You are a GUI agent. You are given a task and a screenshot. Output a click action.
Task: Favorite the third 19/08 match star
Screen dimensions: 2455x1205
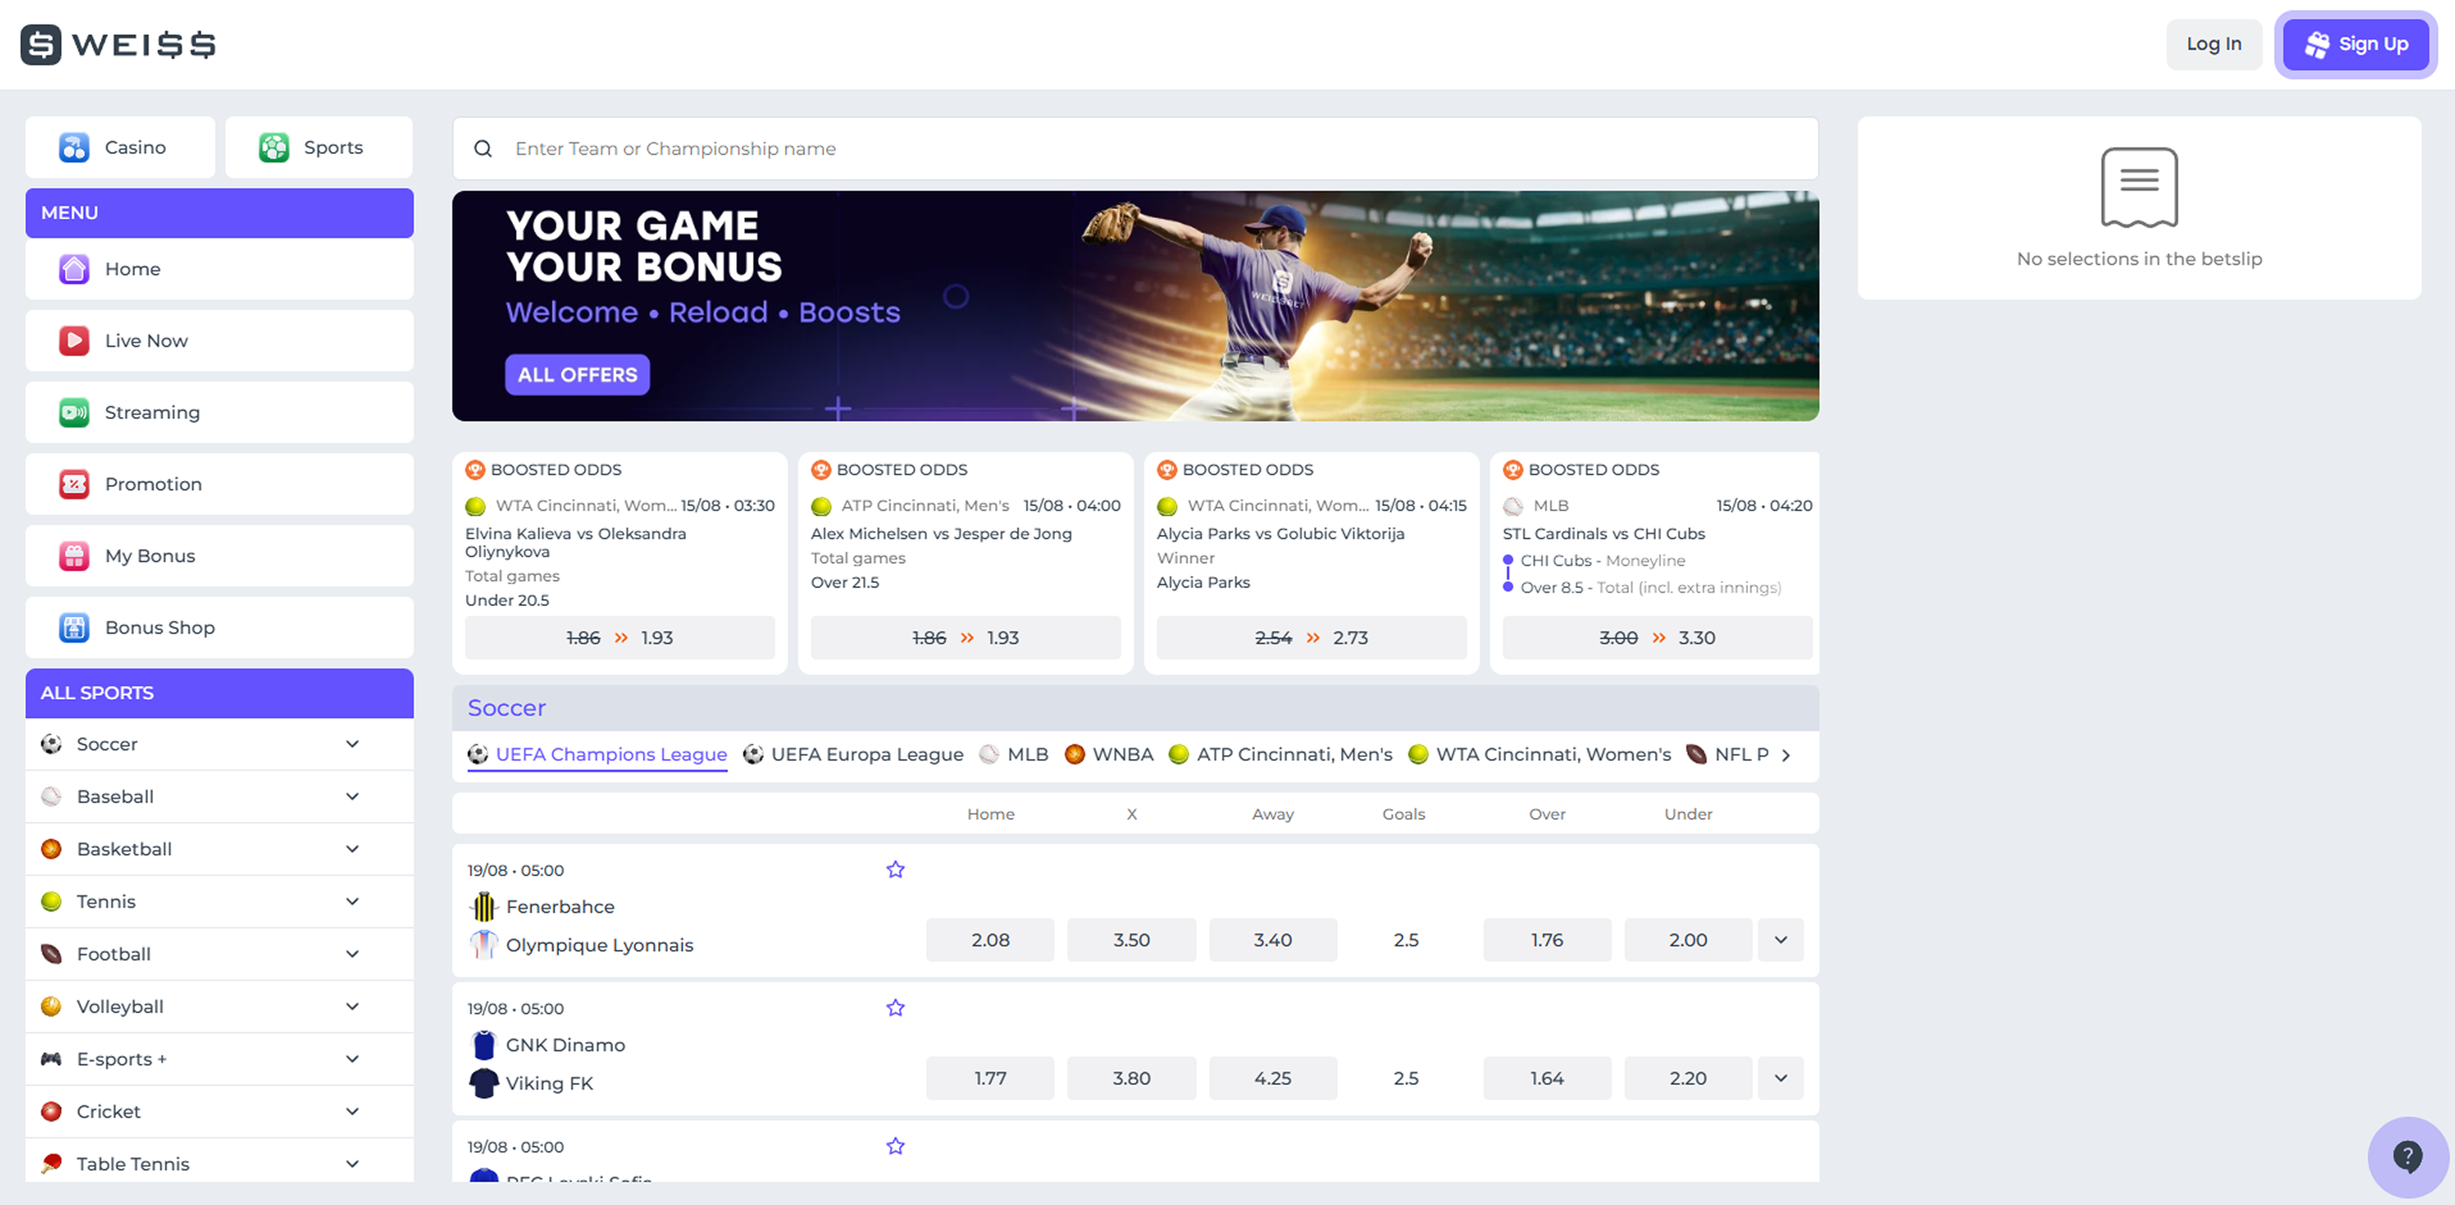[x=895, y=1146]
